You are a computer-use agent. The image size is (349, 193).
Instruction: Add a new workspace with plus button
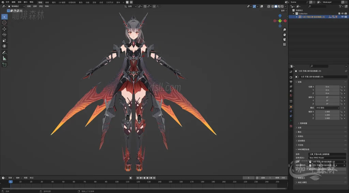point(123,2)
